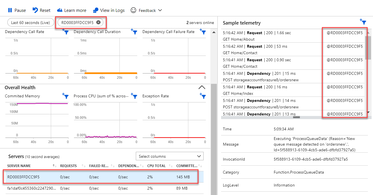Click the Learn more toolbar item
This screenshot has height=195, width=373.
[x=71, y=10]
